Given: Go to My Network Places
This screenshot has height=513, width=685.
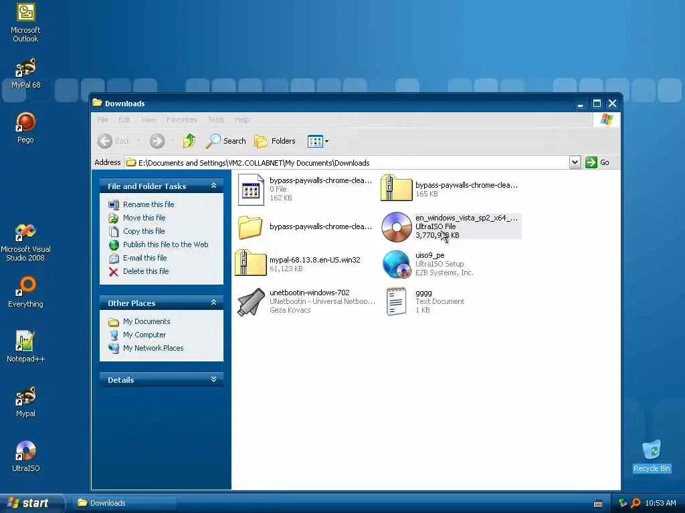Looking at the screenshot, I should pyautogui.click(x=146, y=348).
